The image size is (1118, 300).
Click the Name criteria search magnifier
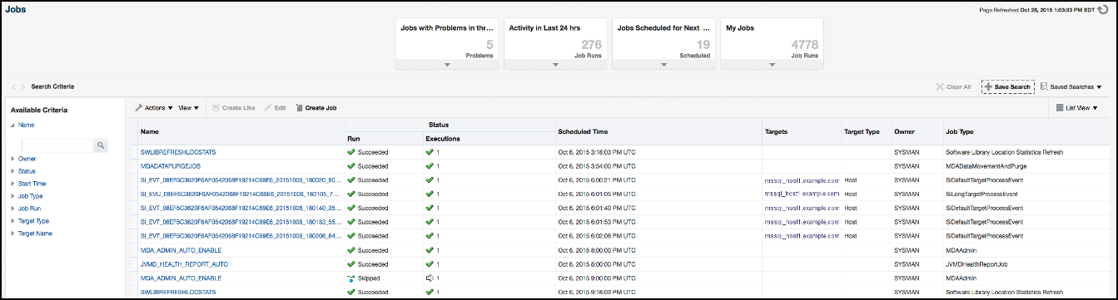tap(100, 145)
